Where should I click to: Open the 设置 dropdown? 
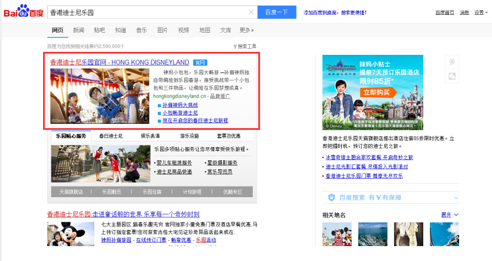481,13
